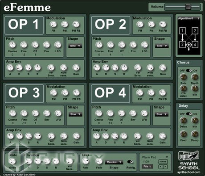The width and height of the screenshot is (205, 176).
Task: Click the OP 4 Amp Env Decay knob
Action: [106, 136]
